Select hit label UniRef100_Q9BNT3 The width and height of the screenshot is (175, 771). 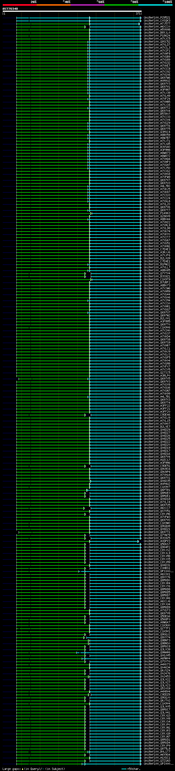tap(157, 641)
